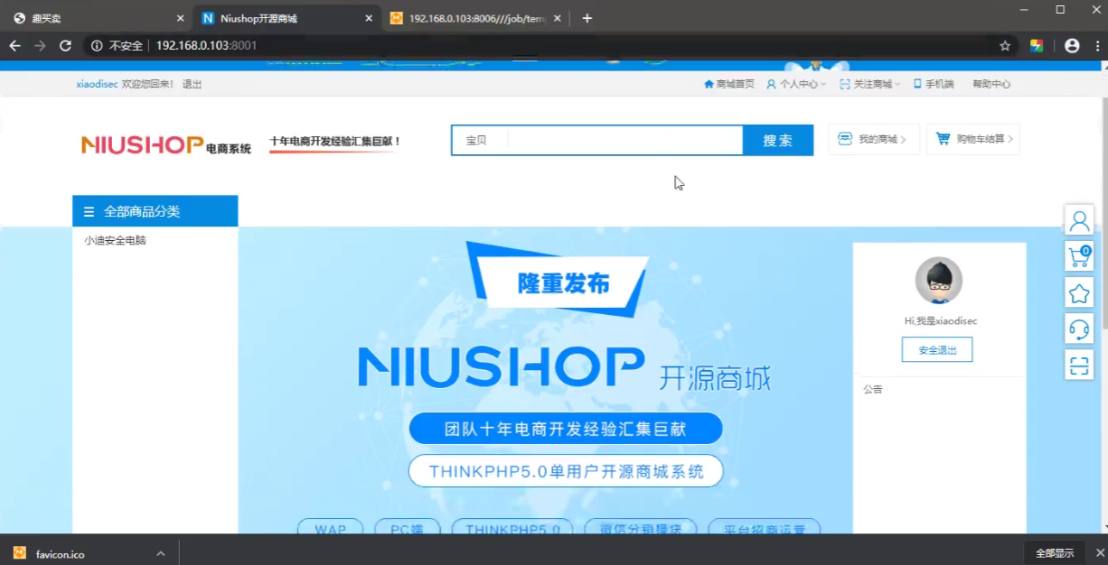The height and width of the screenshot is (565, 1108).
Task: Click the user avatar picture in profile panel
Action: tap(939, 281)
